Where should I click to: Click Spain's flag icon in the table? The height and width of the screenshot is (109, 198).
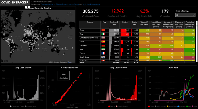103,42
